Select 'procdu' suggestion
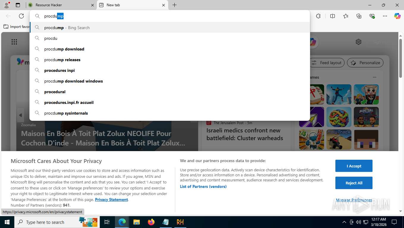 (170, 38)
